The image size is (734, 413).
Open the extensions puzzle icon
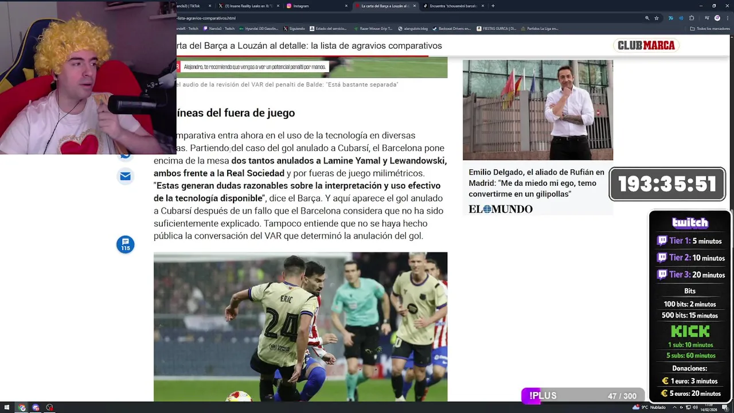tap(692, 18)
